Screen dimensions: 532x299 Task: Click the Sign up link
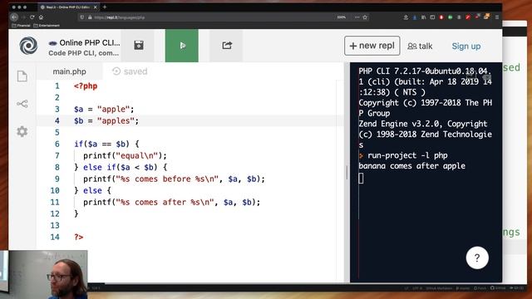click(465, 47)
